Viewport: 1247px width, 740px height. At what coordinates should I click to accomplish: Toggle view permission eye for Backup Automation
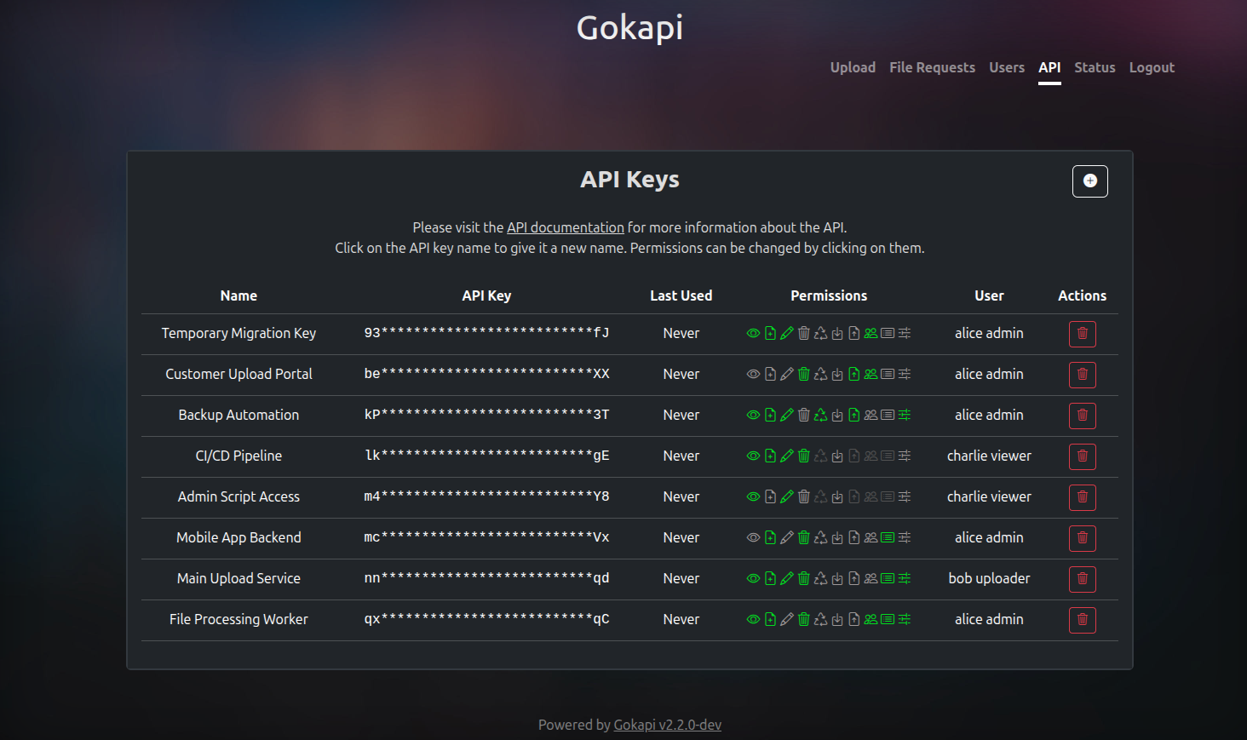tap(753, 415)
